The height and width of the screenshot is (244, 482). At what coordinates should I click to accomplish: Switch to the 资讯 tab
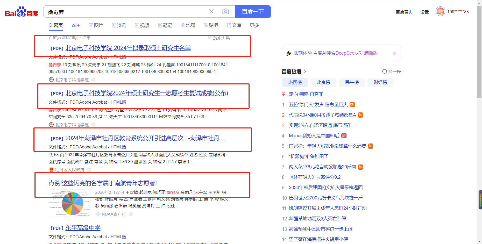pos(119,25)
